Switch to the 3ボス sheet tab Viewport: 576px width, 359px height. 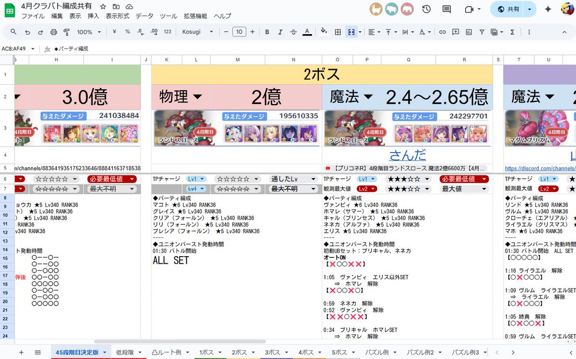(x=276, y=352)
